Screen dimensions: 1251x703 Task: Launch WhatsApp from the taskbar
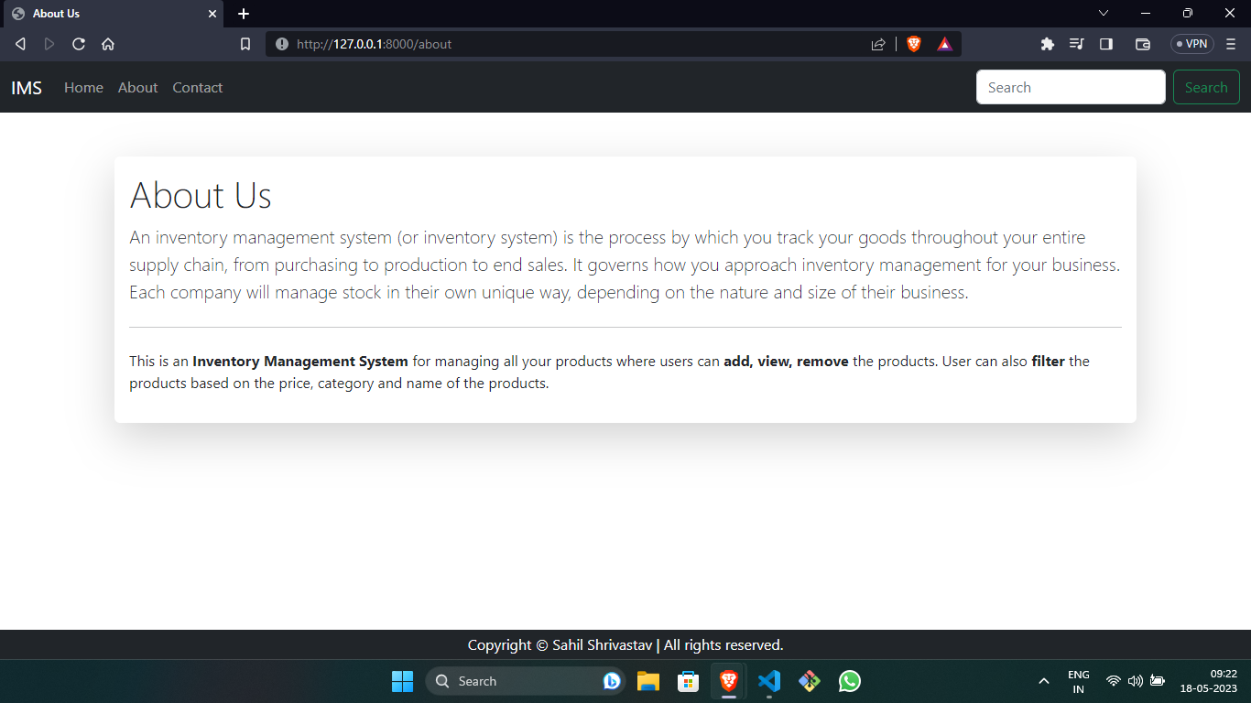[x=849, y=681]
